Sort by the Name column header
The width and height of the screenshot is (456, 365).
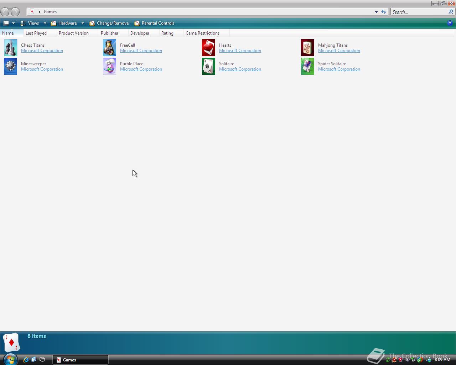coord(12,33)
